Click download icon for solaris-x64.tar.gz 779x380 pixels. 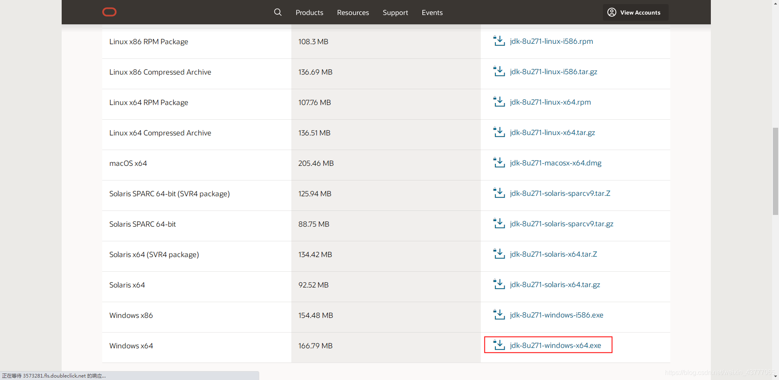click(x=499, y=284)
